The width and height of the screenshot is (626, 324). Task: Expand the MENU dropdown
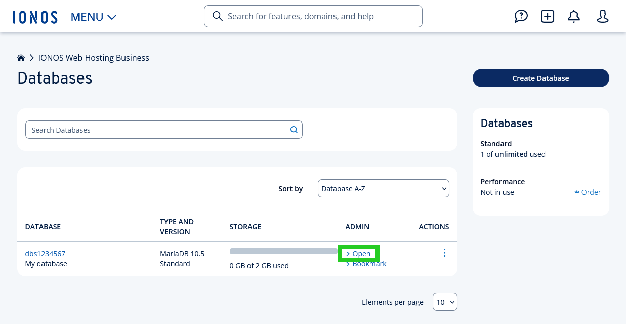point(94,16)
